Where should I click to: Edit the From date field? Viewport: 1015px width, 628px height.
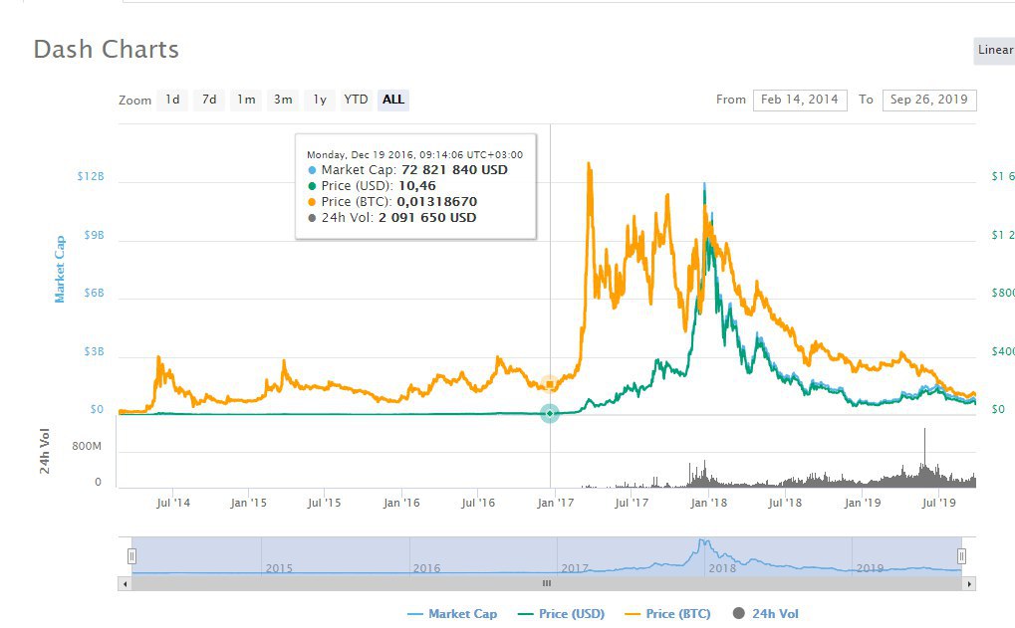point(800,100)
